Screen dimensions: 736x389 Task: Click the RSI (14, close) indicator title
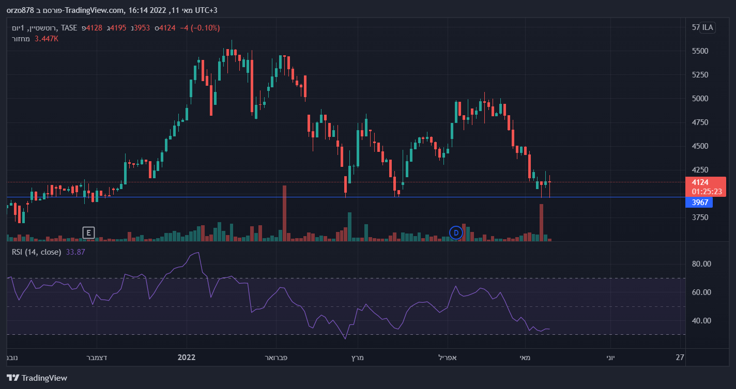[37, 252]
